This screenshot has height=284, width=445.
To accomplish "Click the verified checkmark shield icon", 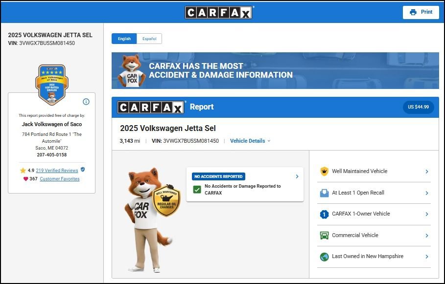I will [x=83, y=170].
